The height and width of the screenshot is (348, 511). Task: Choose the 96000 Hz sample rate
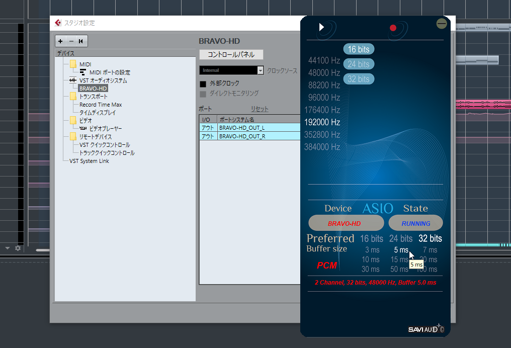pyautogui.click(x=324, y=98)
